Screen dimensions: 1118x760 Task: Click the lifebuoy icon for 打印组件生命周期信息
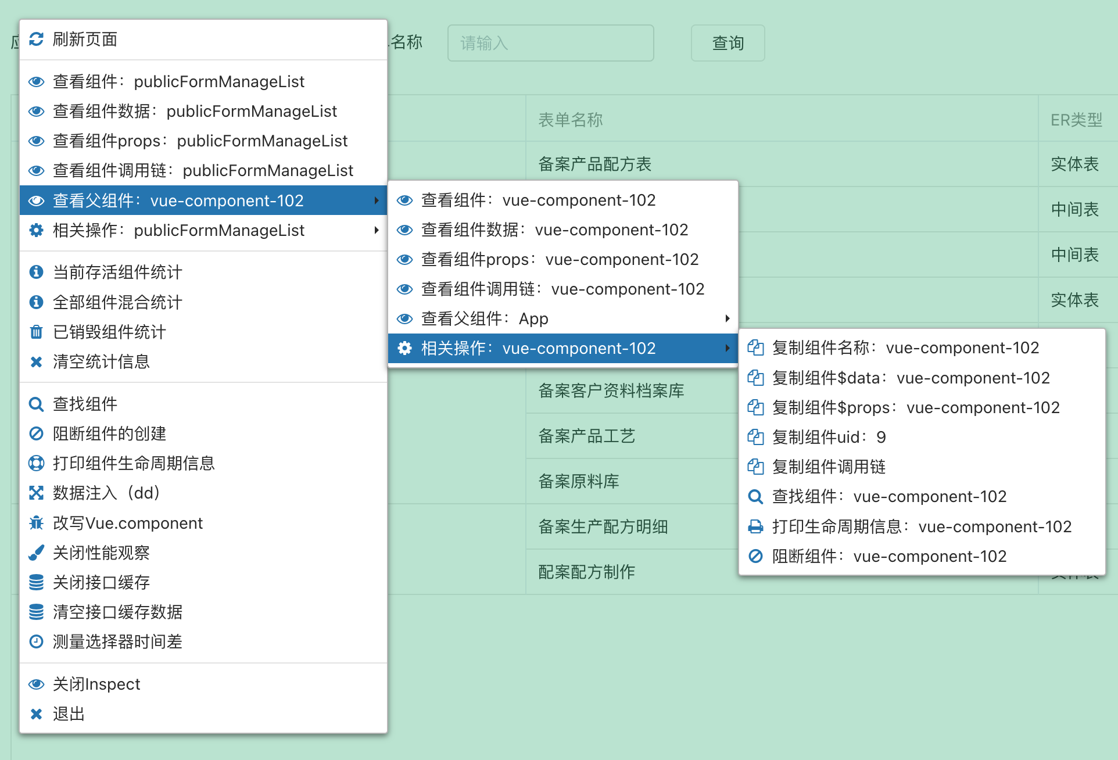point(37,463)
